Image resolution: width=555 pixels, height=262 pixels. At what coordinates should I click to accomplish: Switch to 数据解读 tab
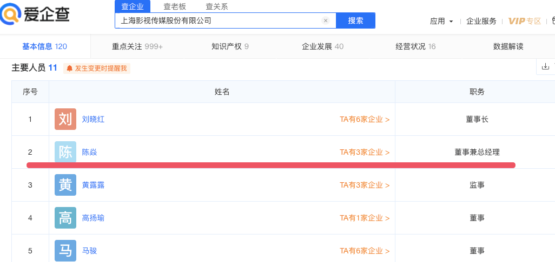pyautogui.click(x=508, y=46)
